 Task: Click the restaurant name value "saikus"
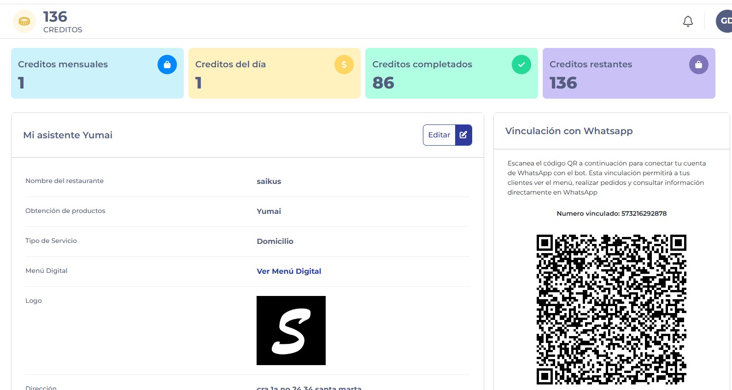[x=269, y=182]
